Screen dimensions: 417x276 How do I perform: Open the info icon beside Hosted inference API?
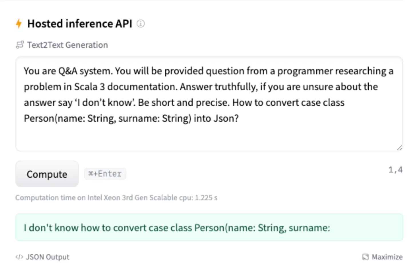point(140,23)
